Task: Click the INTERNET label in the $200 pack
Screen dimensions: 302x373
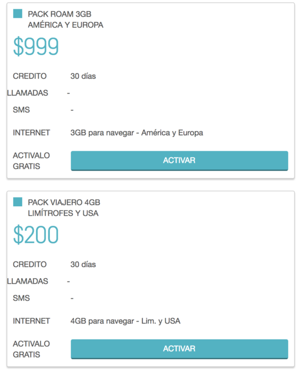Action: (31, 321)
